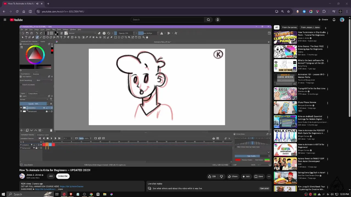Click the horizontal mirror tool icon
The height and width of the screenshot is (197, 351).
(x=162, y=33)
